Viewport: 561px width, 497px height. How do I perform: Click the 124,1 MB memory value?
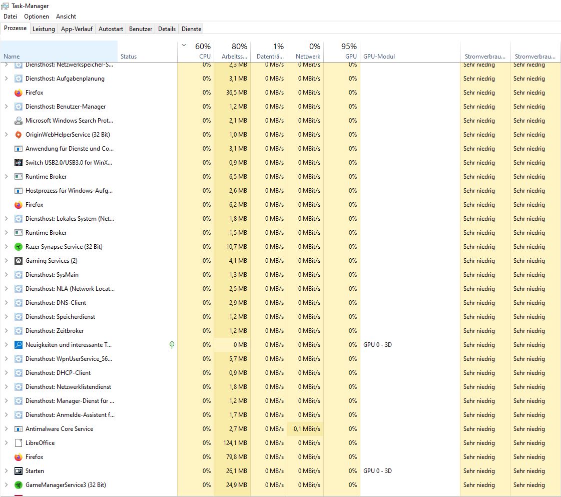tap(235, 443)
